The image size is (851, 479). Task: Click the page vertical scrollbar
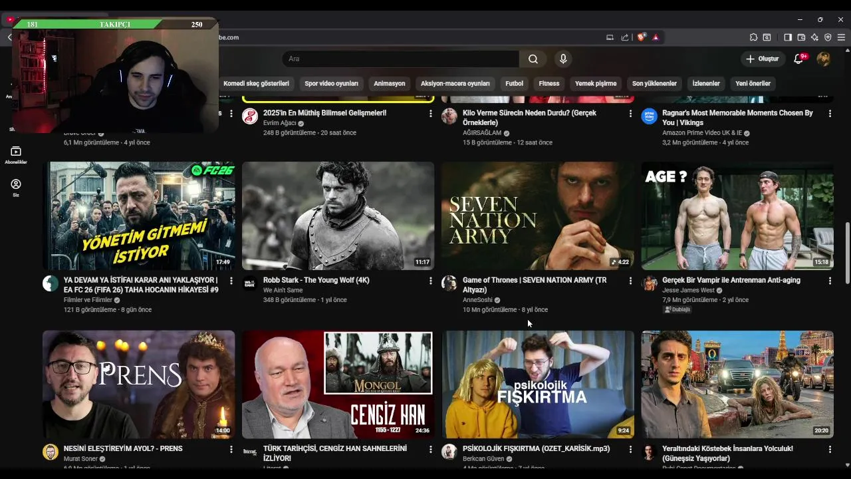click(847, 253)
